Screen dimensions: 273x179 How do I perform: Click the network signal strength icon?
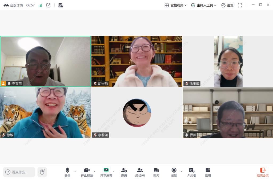(x=40, y=5)
